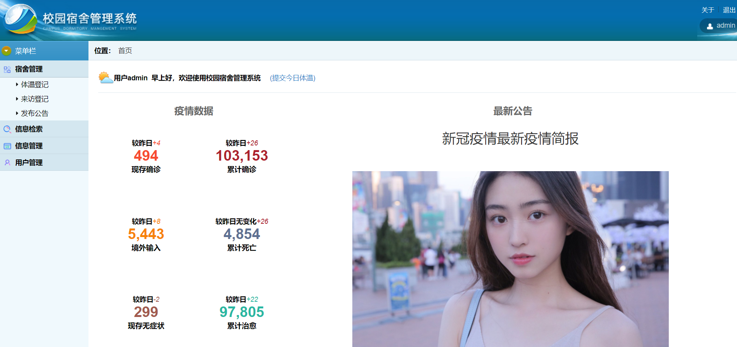Click the sun and cloud weather icon

(x=105, y=78)
